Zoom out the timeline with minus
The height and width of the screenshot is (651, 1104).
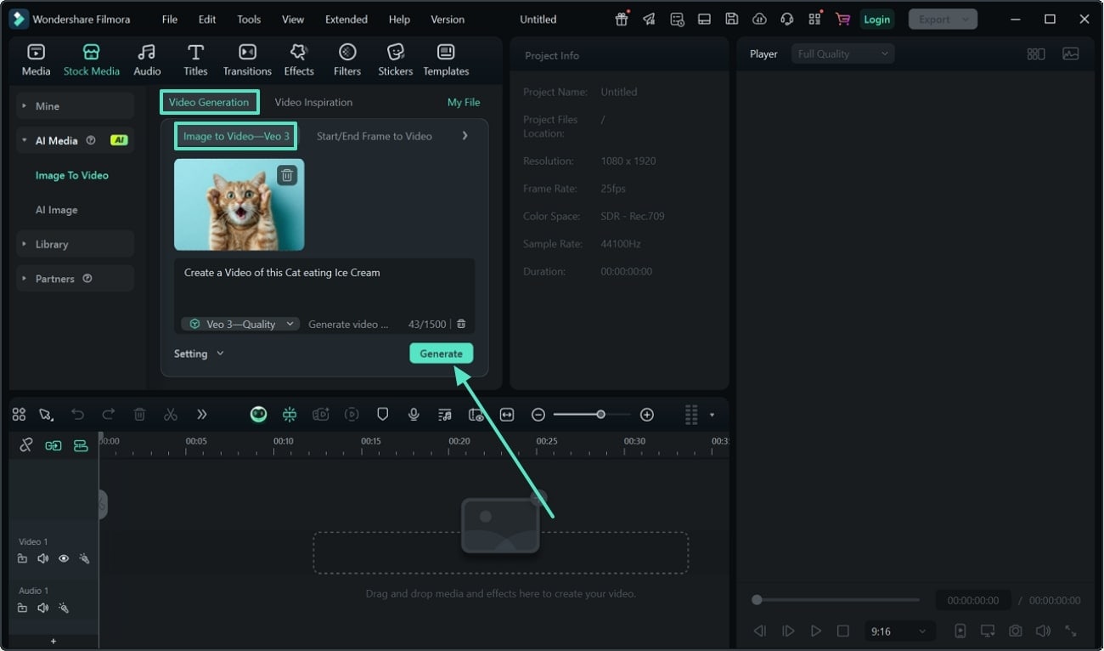tap(538, 415)
